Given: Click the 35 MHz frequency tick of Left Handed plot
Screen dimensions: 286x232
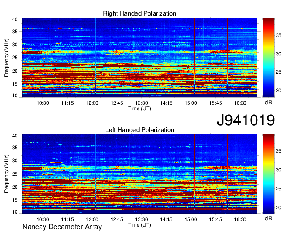Looking at the screenshot, I should (15, 148).
